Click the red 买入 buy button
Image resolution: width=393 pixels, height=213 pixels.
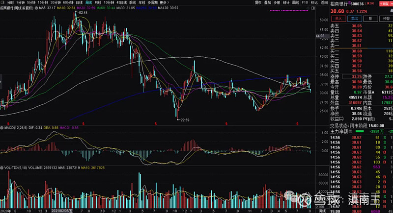338,19
